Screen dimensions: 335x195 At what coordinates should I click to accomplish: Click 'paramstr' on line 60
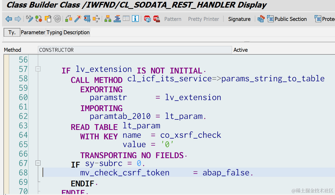(108, 97)
